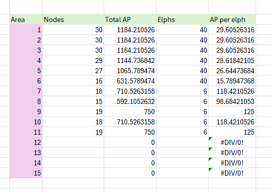
Task: Select the 'Elphs' header cell
Action: pos(183,19)
